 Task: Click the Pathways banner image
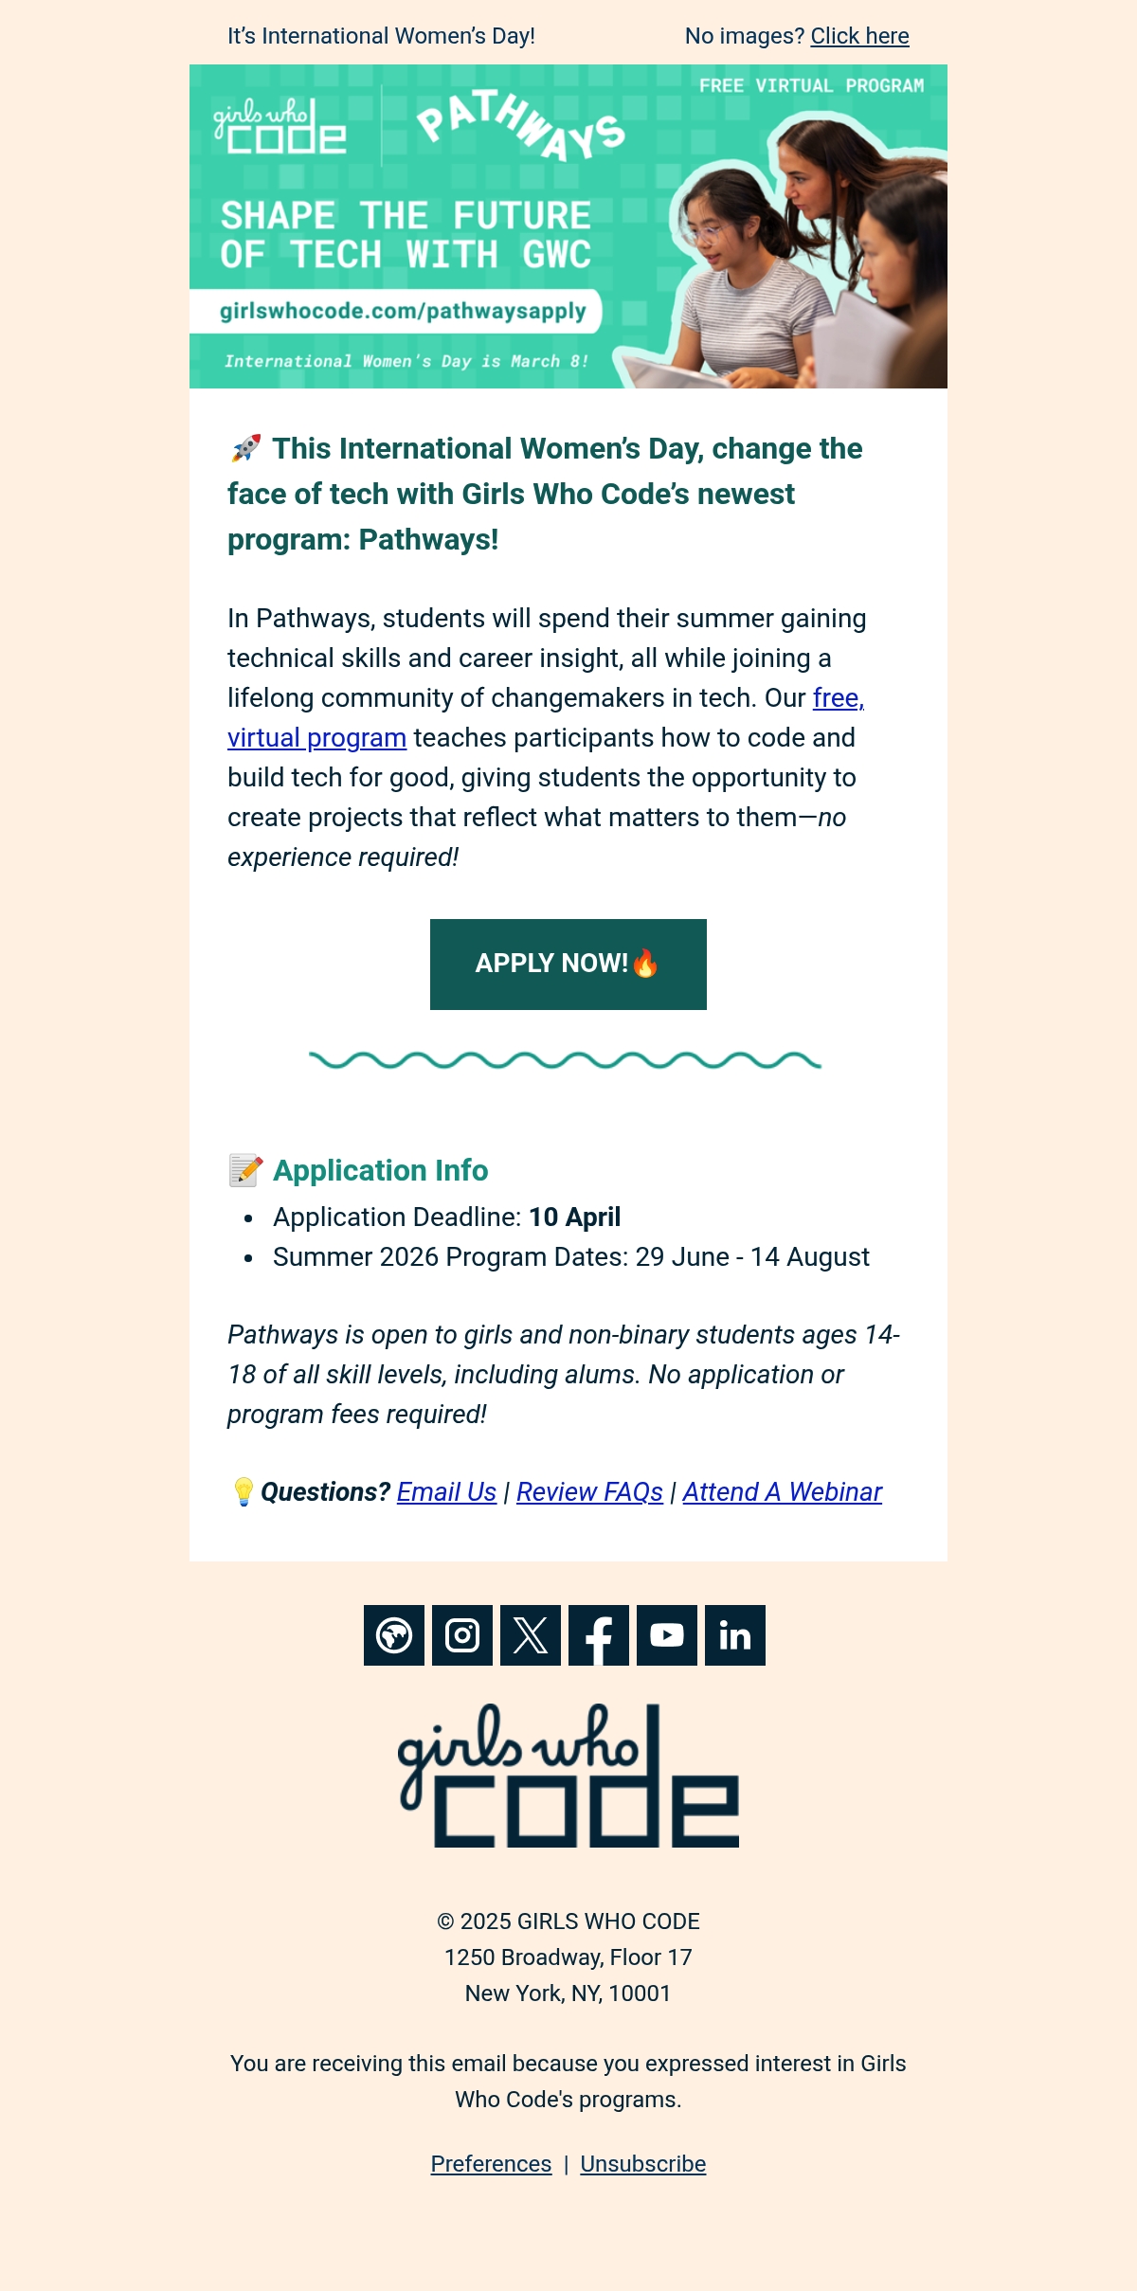(568, 226)
